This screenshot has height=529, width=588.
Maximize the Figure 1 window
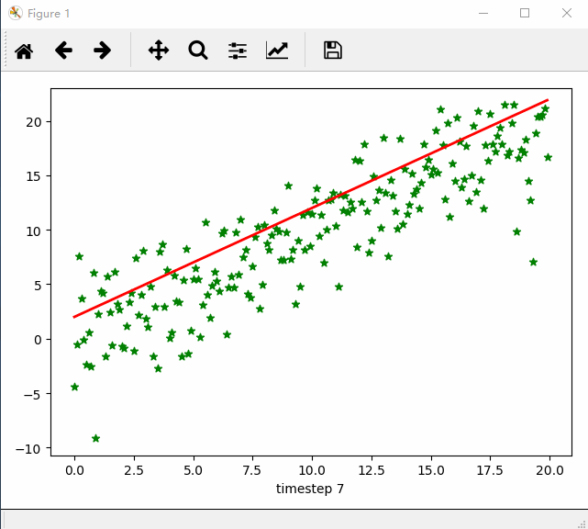coord(525,13)
